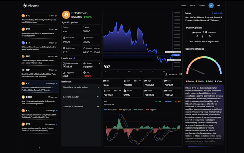Toggle Signal Line legend entry
244x153 pixels.
(x=125, y=110)
